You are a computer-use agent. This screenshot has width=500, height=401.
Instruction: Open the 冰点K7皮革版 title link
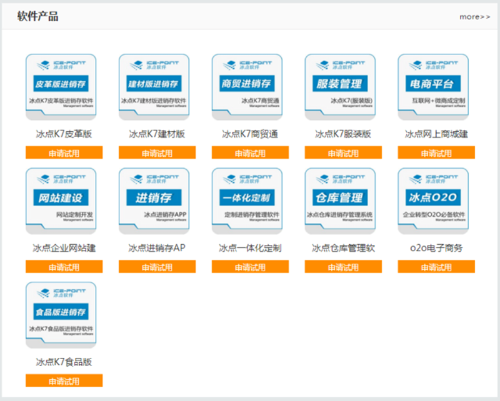[64, 134]
